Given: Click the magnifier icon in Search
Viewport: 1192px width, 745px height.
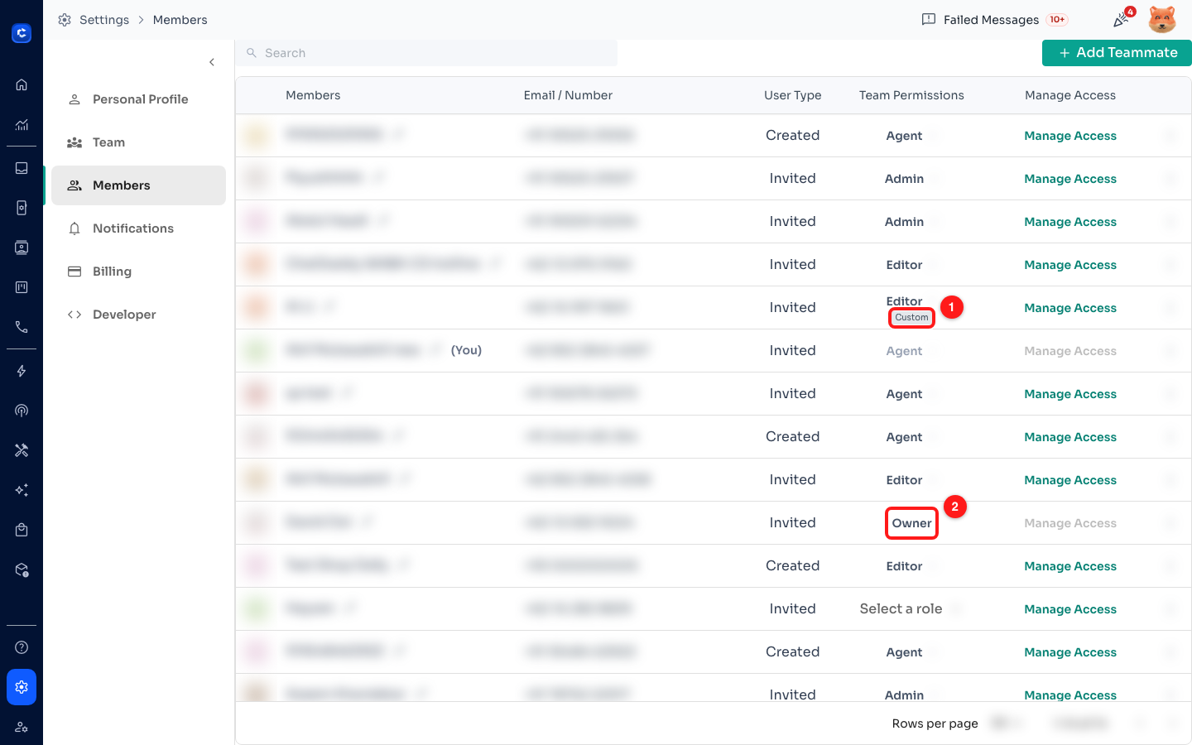Looking at the screenshot, I should (252, 53).
